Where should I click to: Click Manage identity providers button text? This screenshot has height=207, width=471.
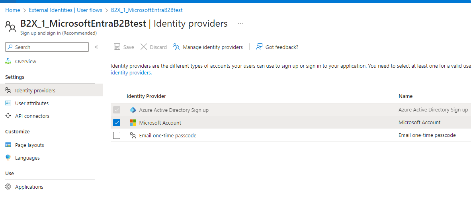point(213,47)
